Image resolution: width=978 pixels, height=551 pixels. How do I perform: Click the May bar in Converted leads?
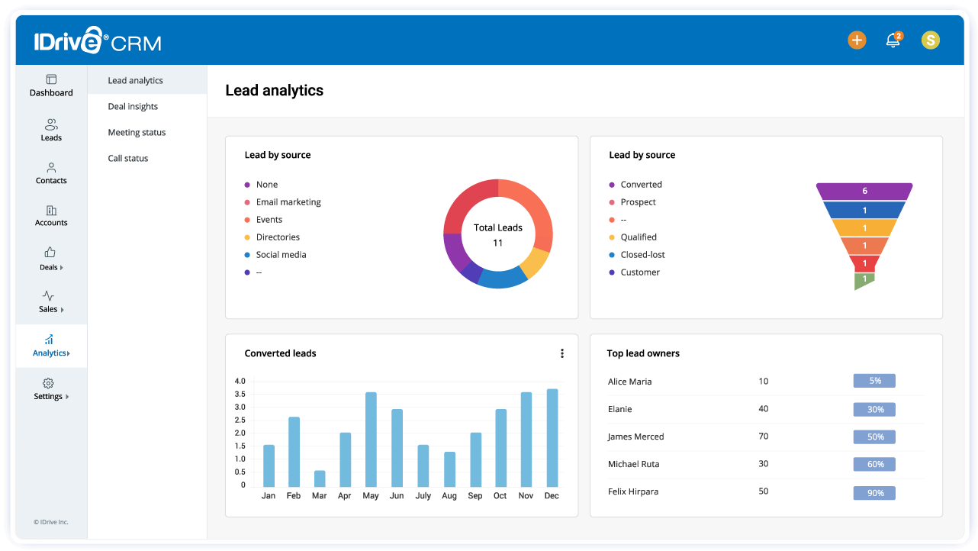[371, 440]
